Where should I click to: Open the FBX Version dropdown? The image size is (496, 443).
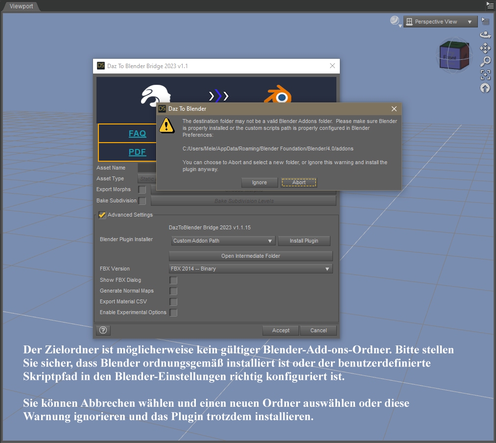[x=251, y=269]
